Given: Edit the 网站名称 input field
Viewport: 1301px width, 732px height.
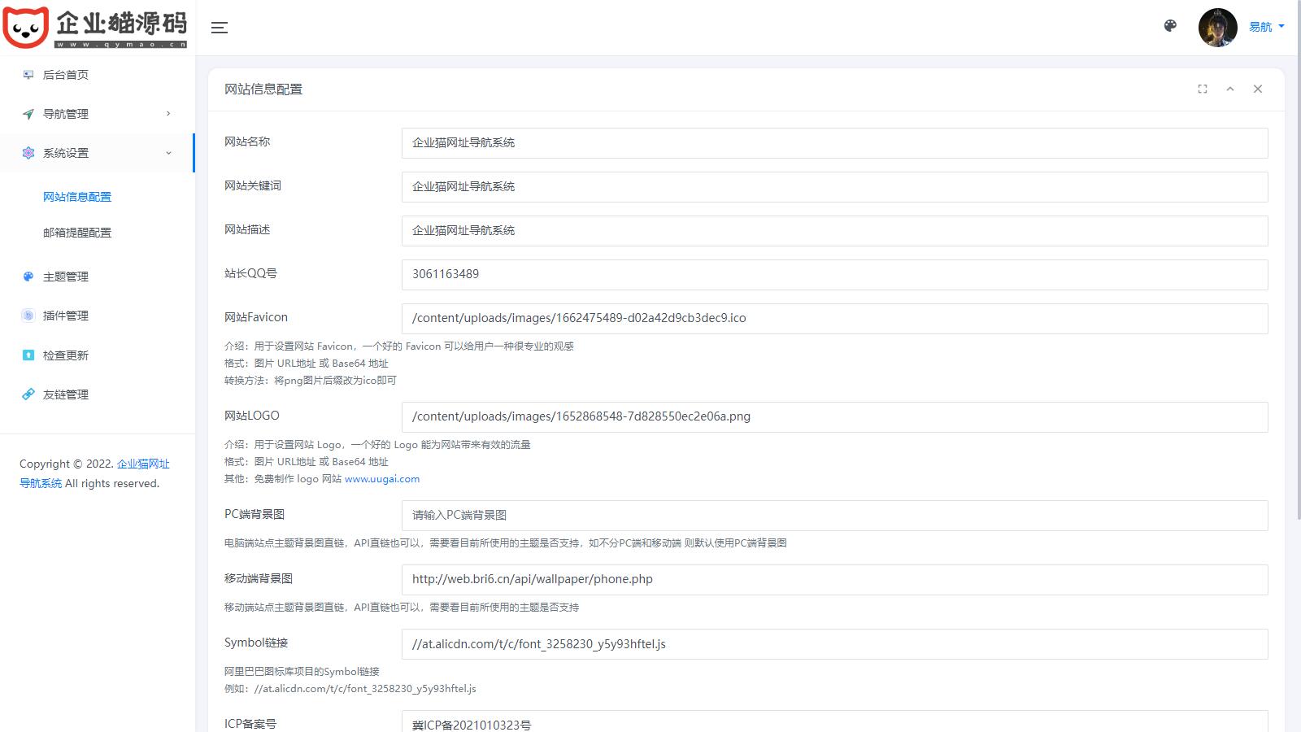Looking at the screenshot, I should coord(835,143).
